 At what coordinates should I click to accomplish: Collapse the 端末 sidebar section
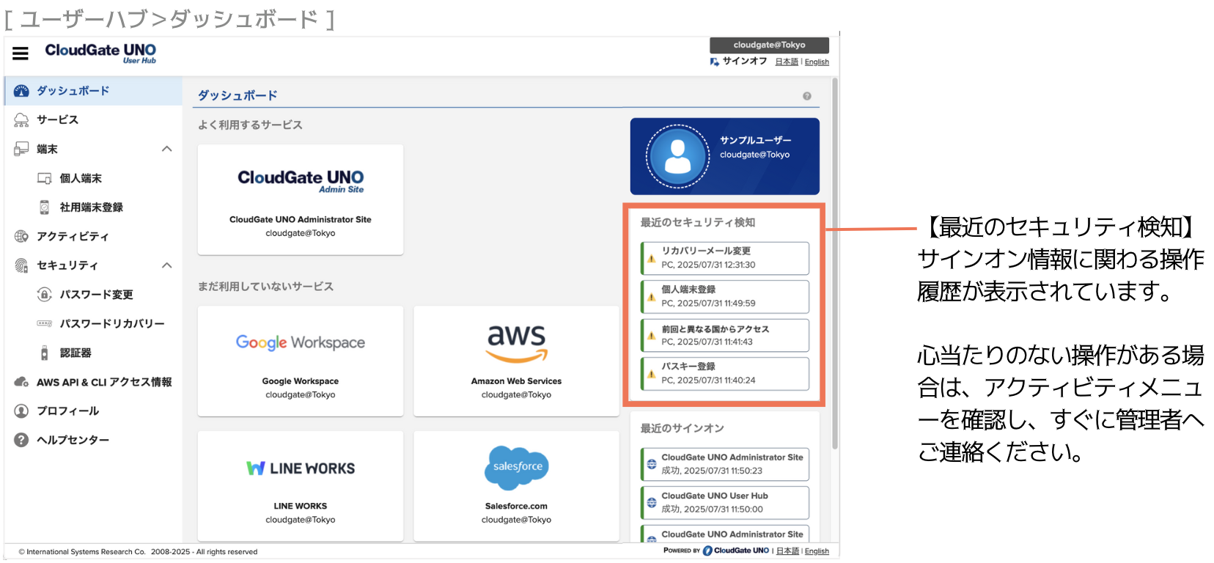(x=167, y=149)
